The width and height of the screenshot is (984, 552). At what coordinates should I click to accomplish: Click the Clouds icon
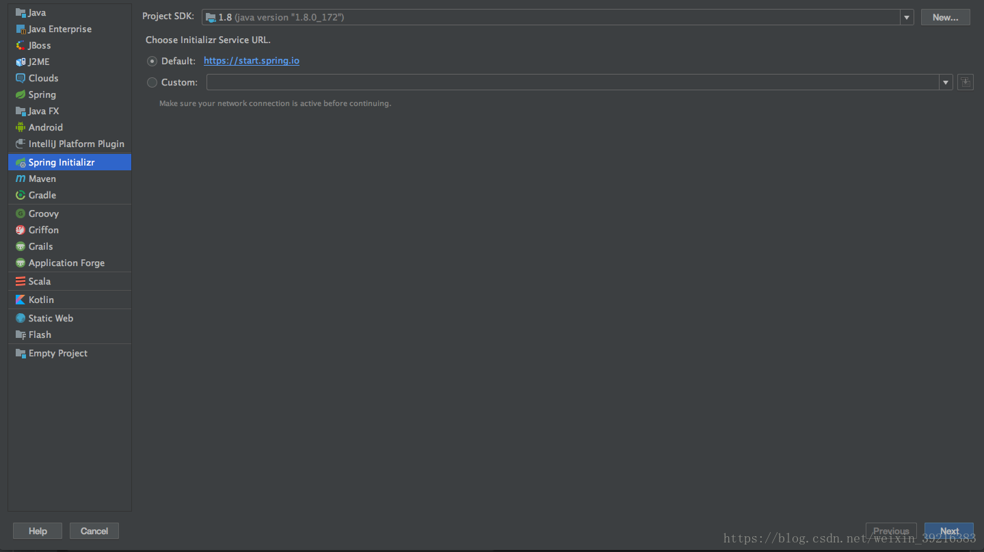coord(21,79)
